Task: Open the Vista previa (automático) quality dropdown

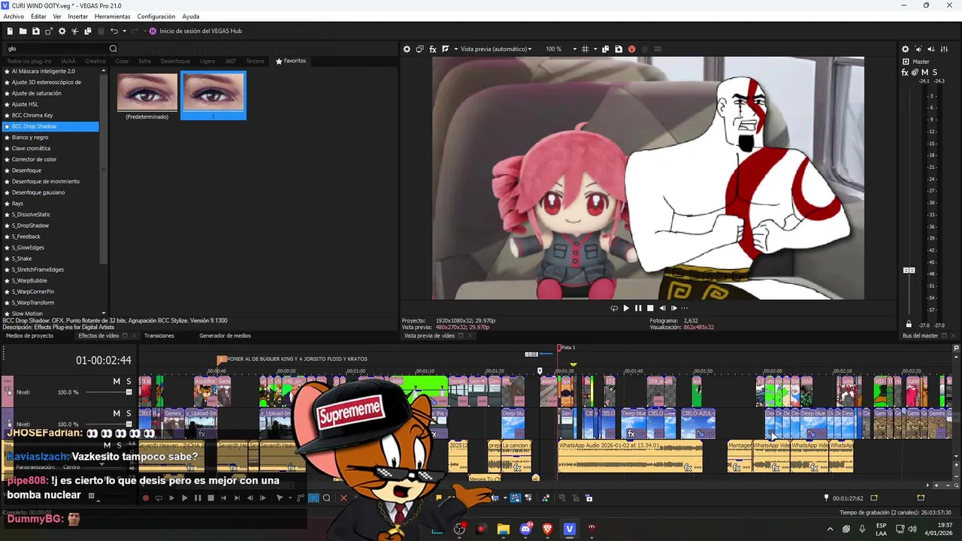Action: [496, 49]
